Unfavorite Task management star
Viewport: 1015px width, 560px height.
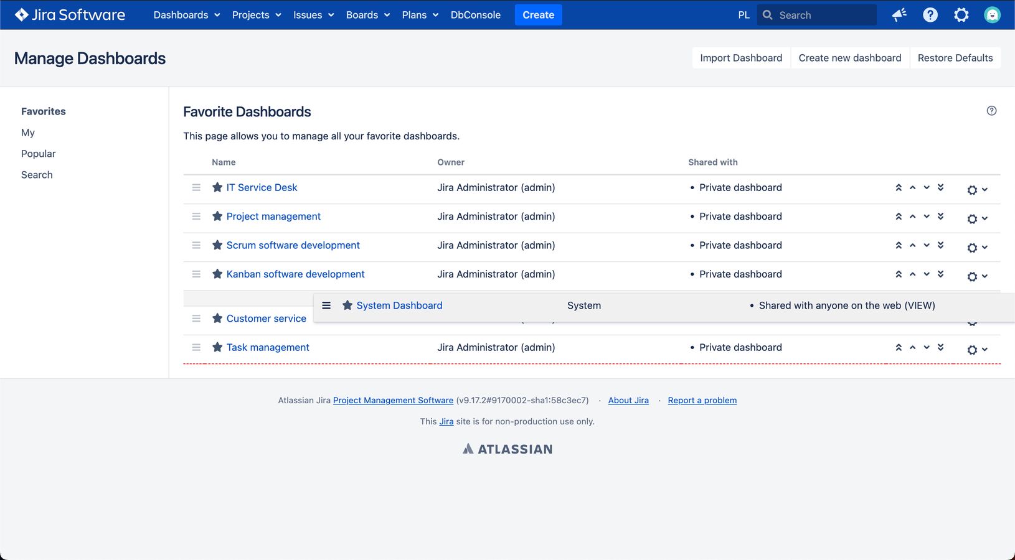(x=217, y=347)
